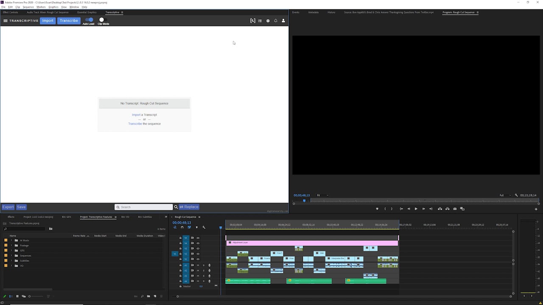Toggle timeline snap magnet icon
Screen dimensions: 543x305
pos(182,227)
